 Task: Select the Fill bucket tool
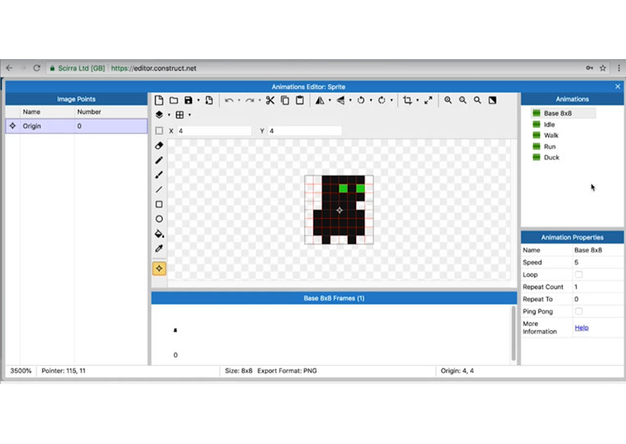[159, 234]
